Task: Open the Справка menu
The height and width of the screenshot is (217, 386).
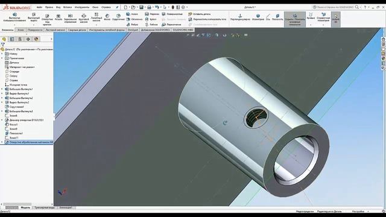Action: coord(106,7)
